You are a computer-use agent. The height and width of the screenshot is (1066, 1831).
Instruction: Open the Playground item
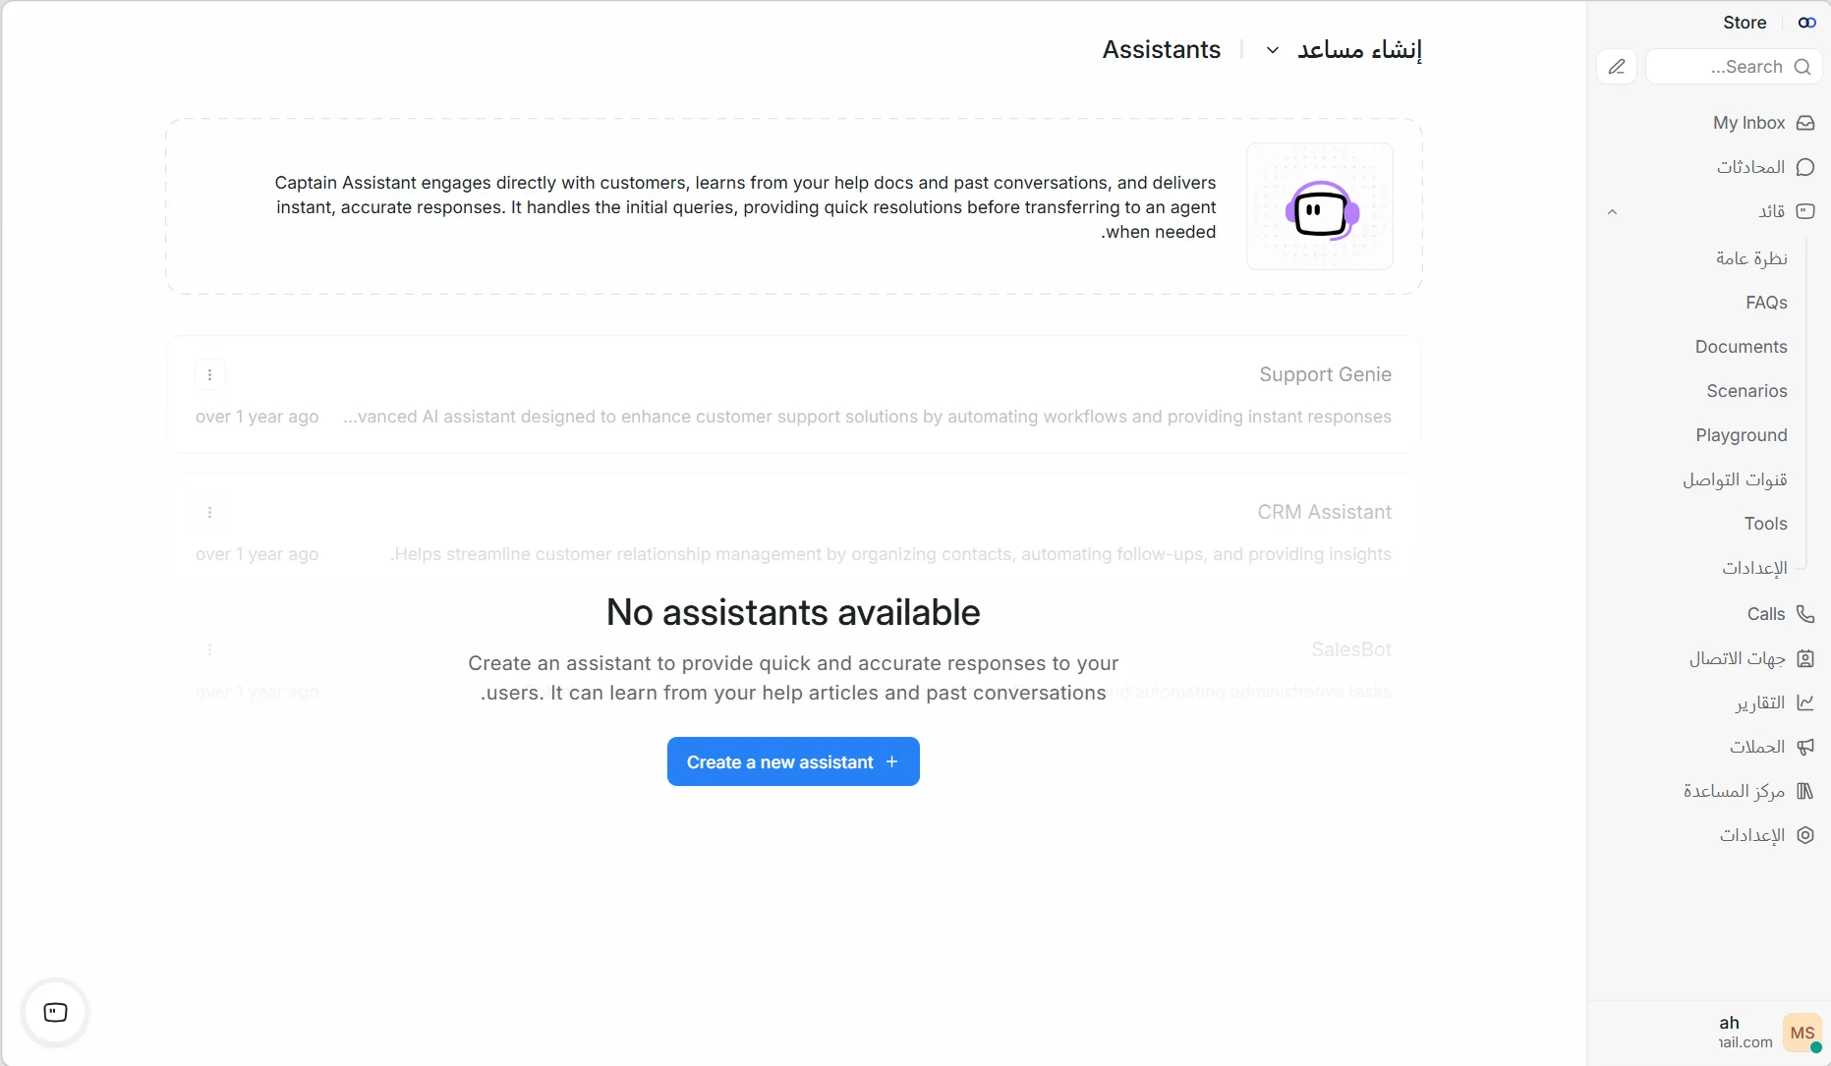[1741, 435]
